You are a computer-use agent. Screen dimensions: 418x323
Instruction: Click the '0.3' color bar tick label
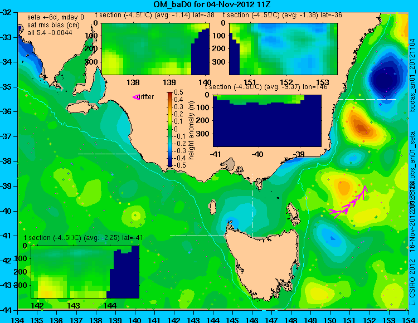point(178,107)
